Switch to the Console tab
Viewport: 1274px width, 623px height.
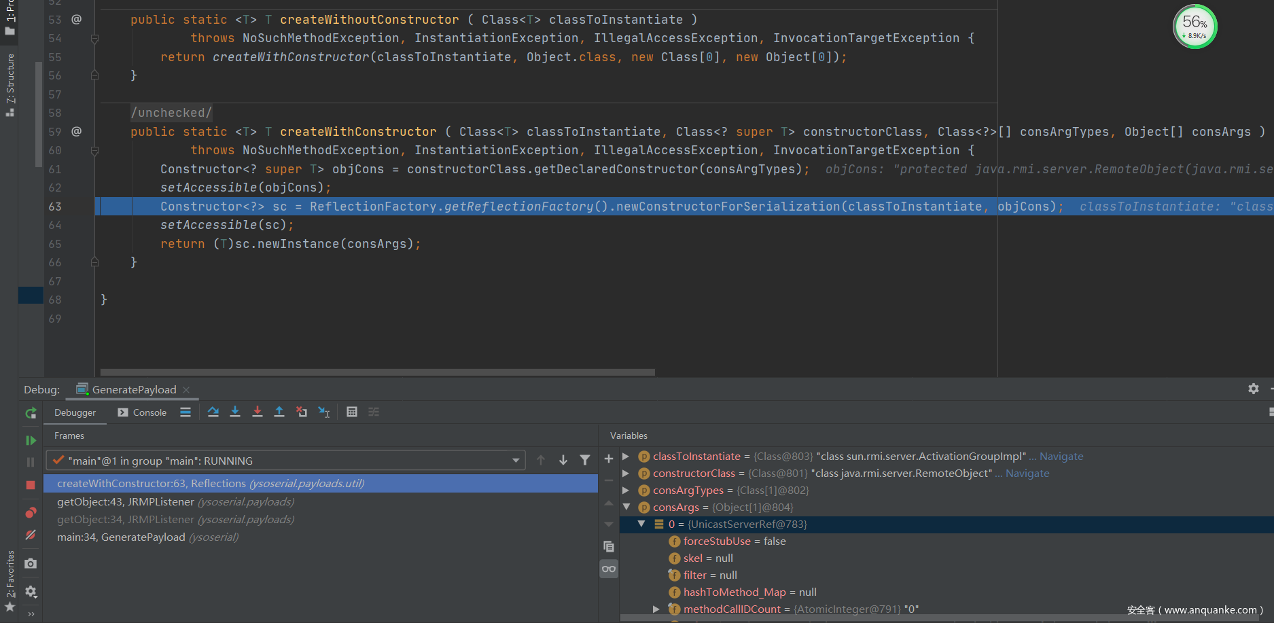point(142,412)
